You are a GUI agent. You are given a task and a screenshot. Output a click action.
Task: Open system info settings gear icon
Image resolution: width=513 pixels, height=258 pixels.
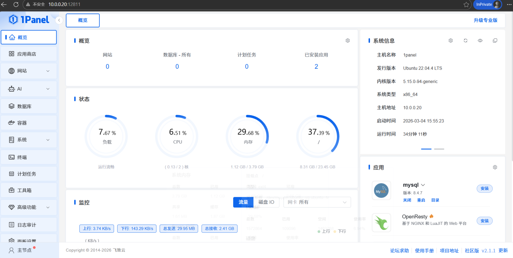pos(451,41)
